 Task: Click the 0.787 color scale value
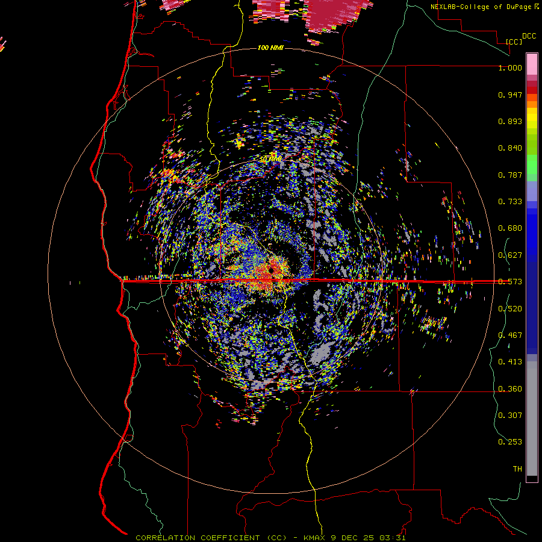click(510, 175)
